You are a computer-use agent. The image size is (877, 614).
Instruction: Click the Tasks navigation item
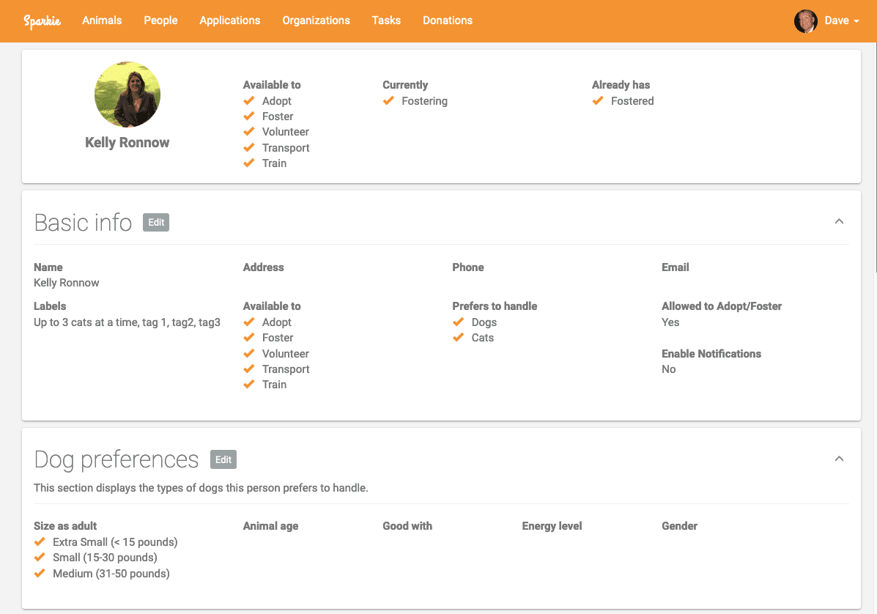[x=386, y=21]
